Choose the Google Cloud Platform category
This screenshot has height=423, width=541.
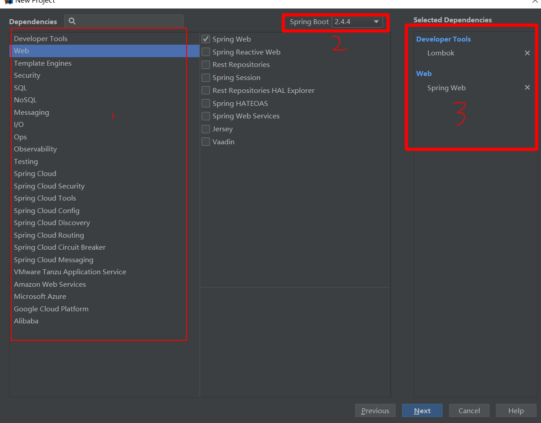[x=104, y=309]
